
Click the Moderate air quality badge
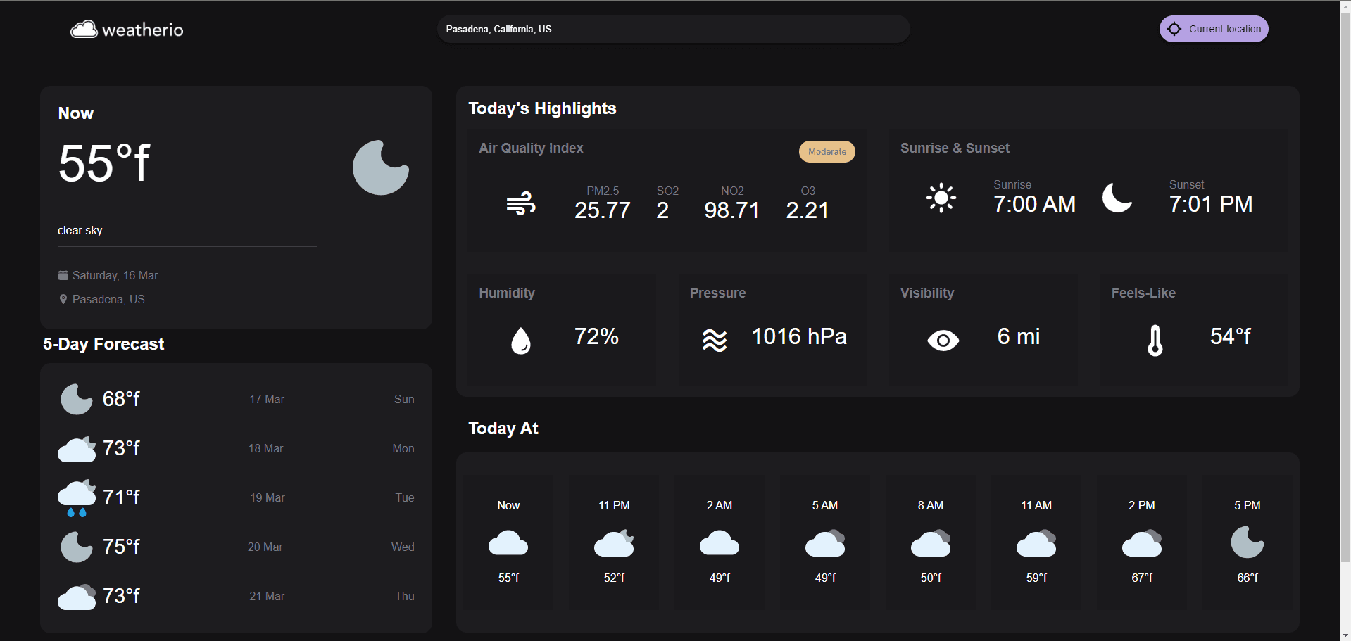pyautogui.click(x=827, y=151)
